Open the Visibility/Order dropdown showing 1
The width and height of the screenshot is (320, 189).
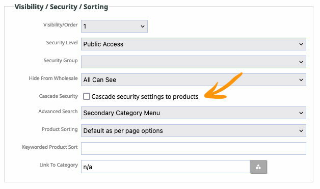click(114, 26)
